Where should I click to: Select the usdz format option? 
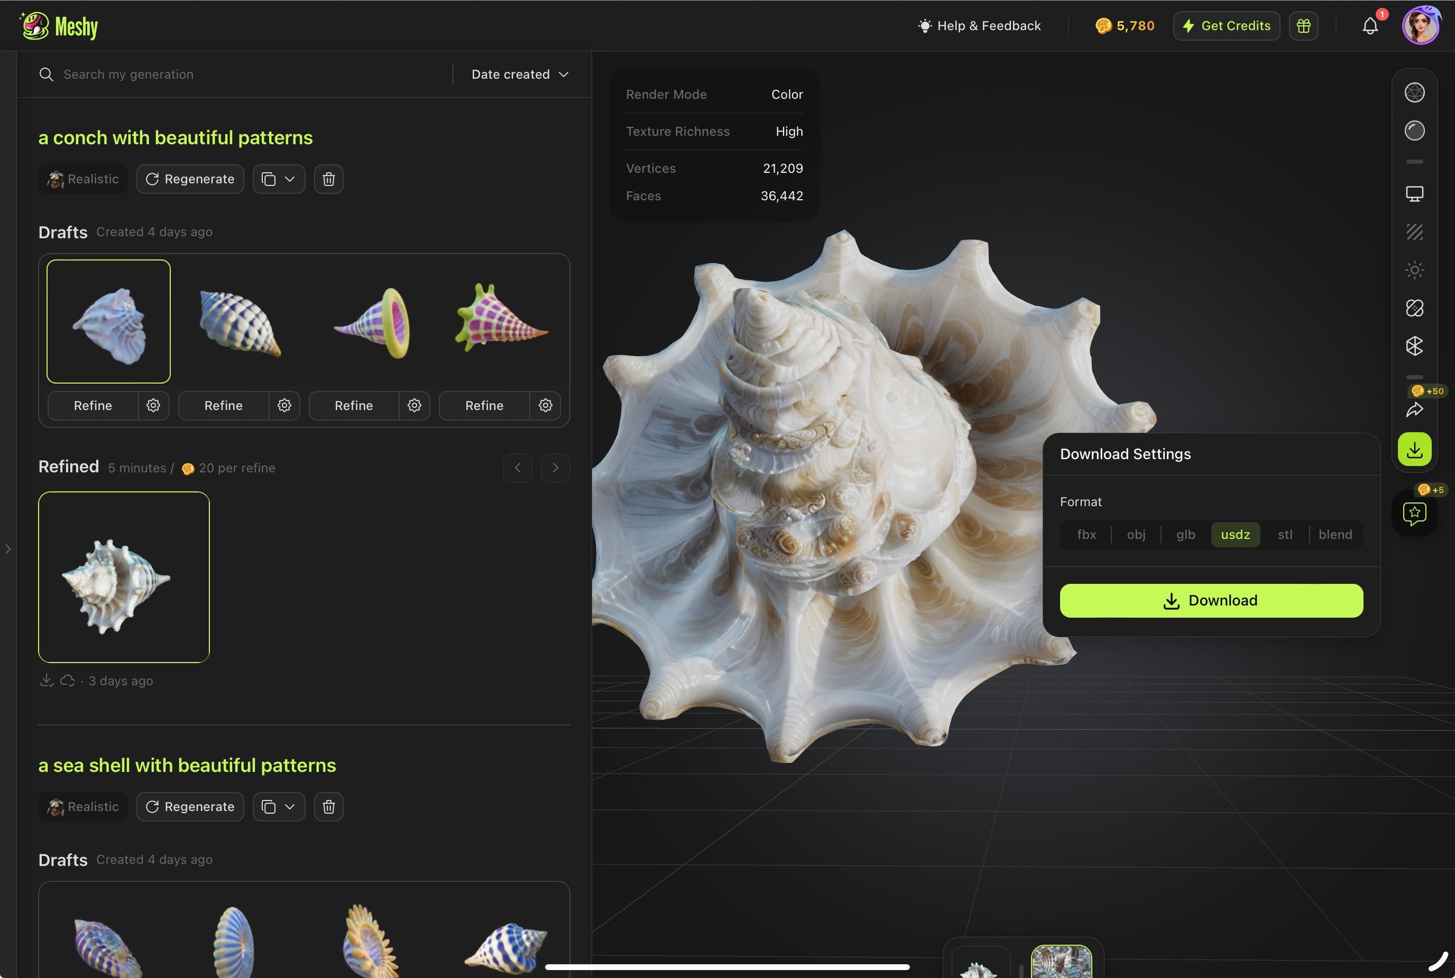tap(1236, 535)
